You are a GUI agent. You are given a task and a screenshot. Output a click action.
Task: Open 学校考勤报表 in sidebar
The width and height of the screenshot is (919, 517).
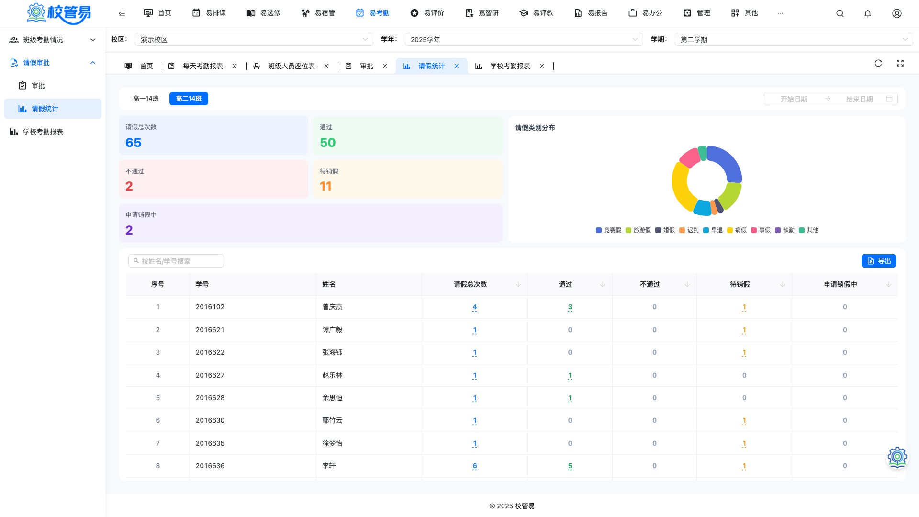[53, 132]
